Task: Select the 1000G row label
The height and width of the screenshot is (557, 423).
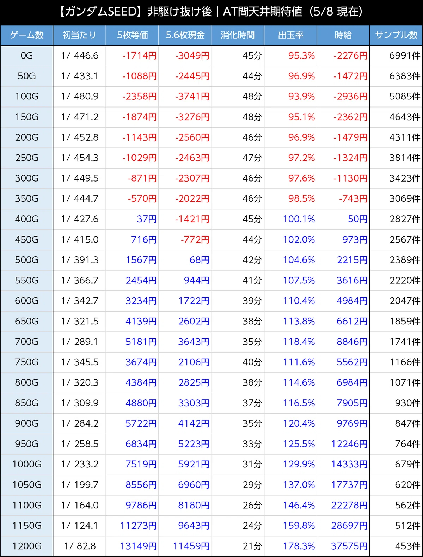Action: point(27,465)
